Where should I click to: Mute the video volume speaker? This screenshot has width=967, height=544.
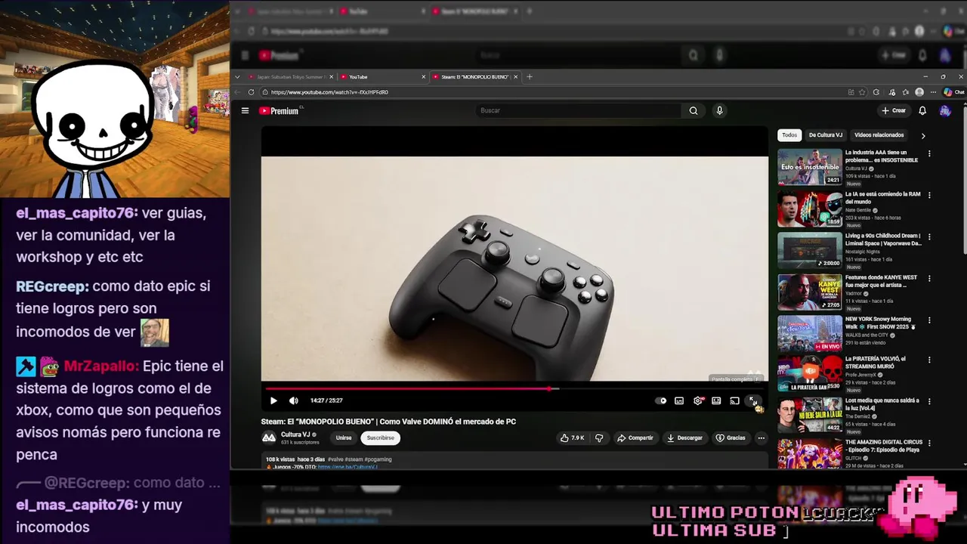pos(294,400)
